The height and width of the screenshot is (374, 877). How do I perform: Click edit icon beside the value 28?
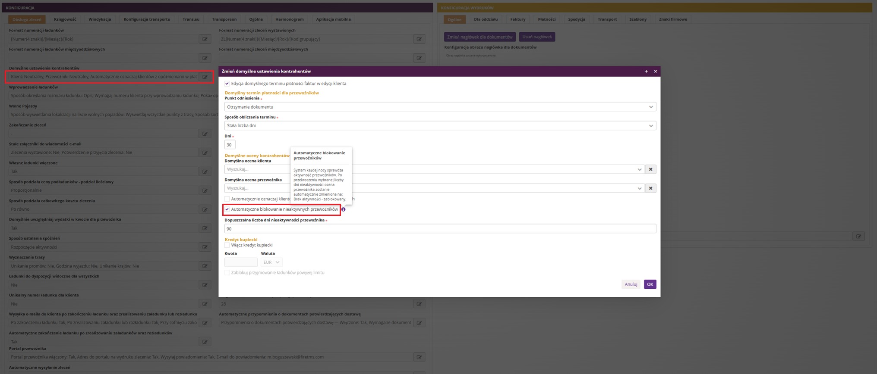tap(419, 304)
